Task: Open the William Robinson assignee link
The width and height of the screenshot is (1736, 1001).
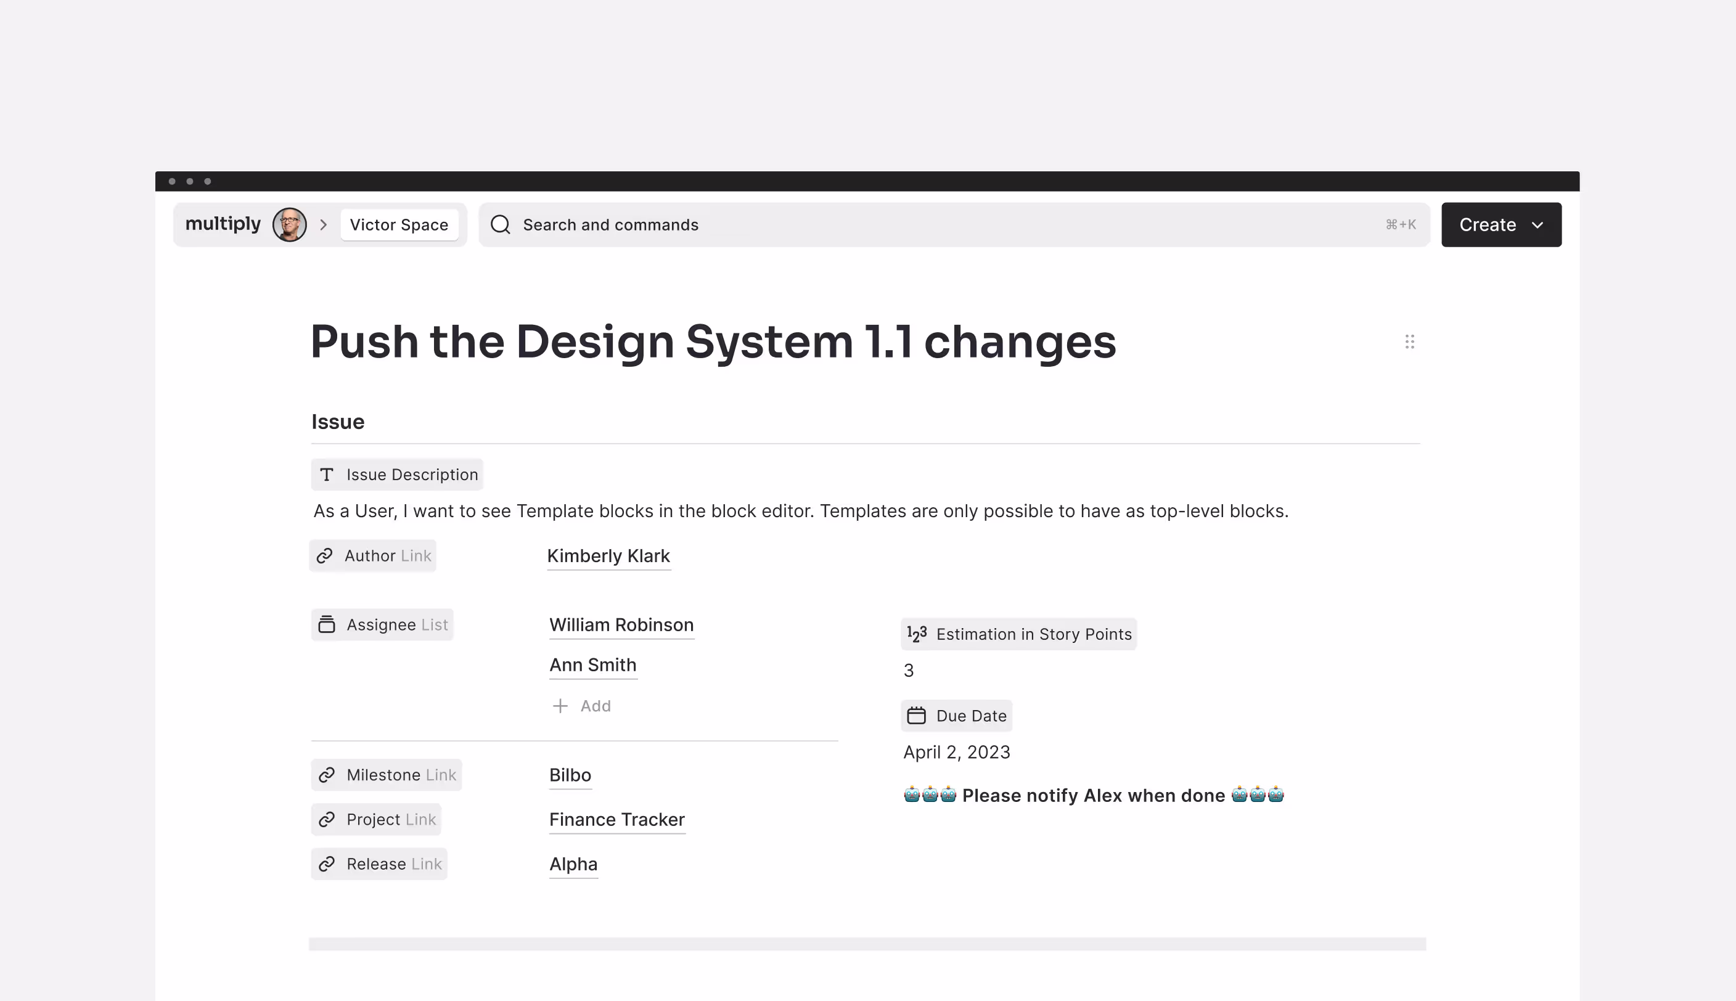Action: click(621, 625)
